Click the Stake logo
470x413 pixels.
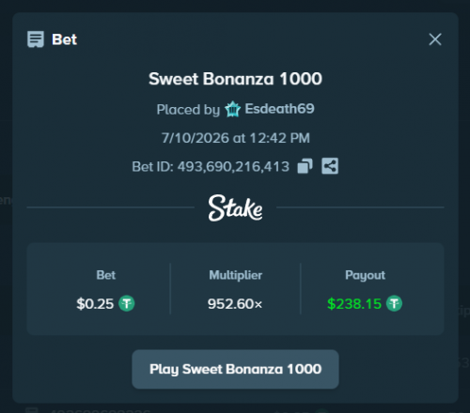click(x=235, y=207)
